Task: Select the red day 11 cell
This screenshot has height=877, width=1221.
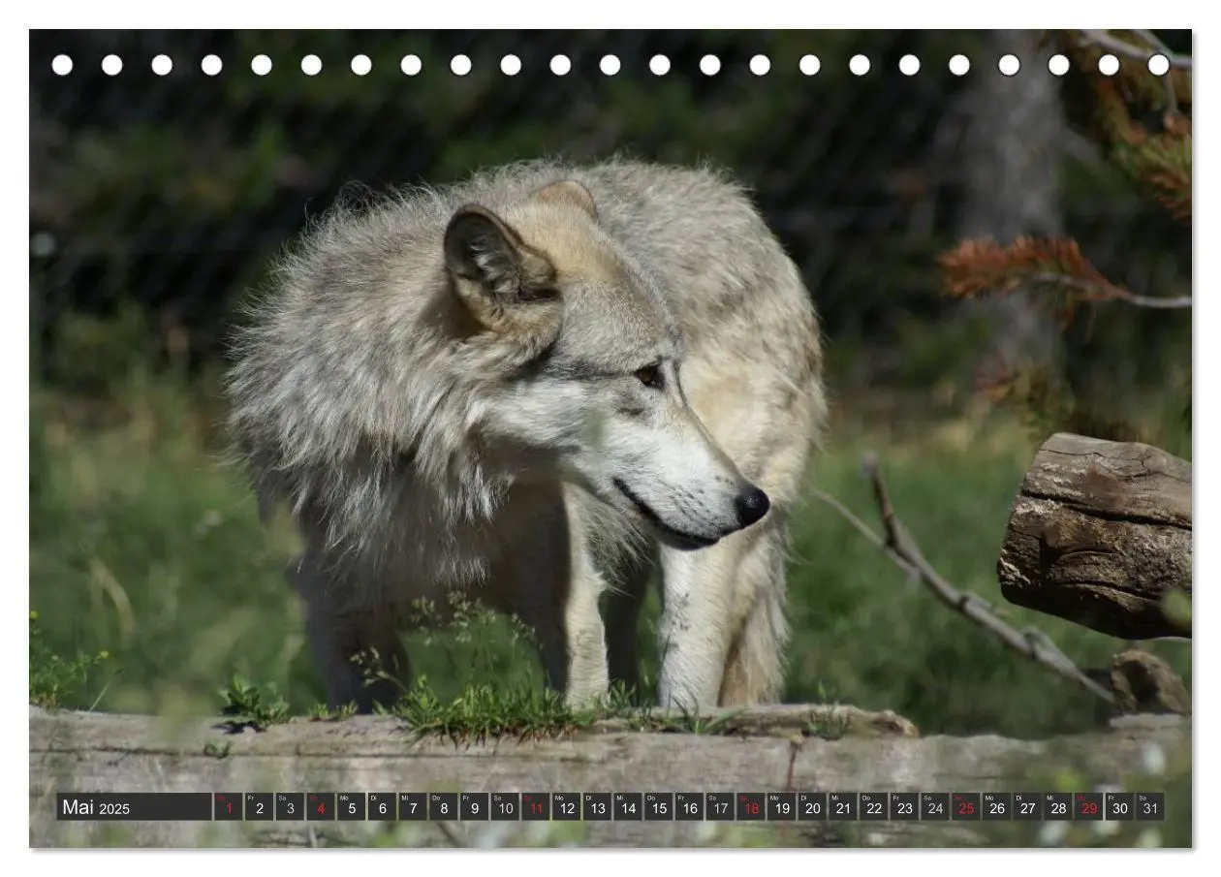Action: tap(536, 807)
